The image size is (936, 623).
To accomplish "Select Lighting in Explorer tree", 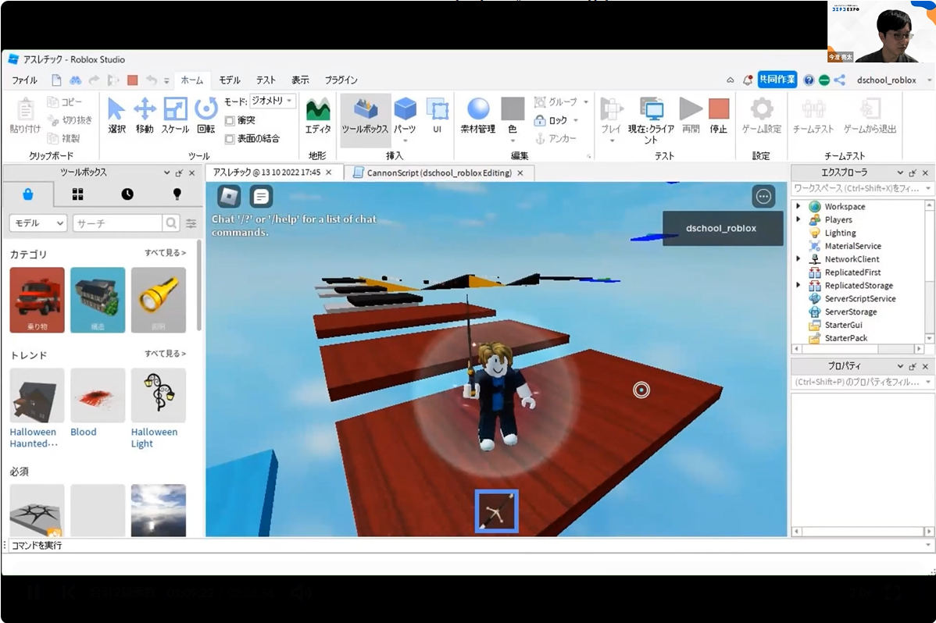I will (x=833, y=233).
